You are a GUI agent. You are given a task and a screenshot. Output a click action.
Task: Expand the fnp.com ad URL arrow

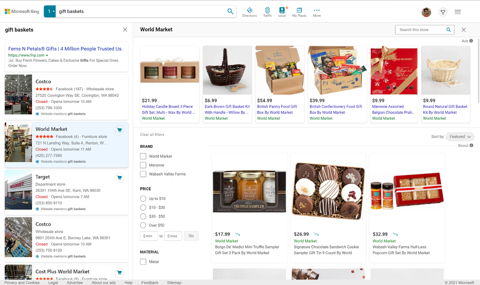[47, 55]
